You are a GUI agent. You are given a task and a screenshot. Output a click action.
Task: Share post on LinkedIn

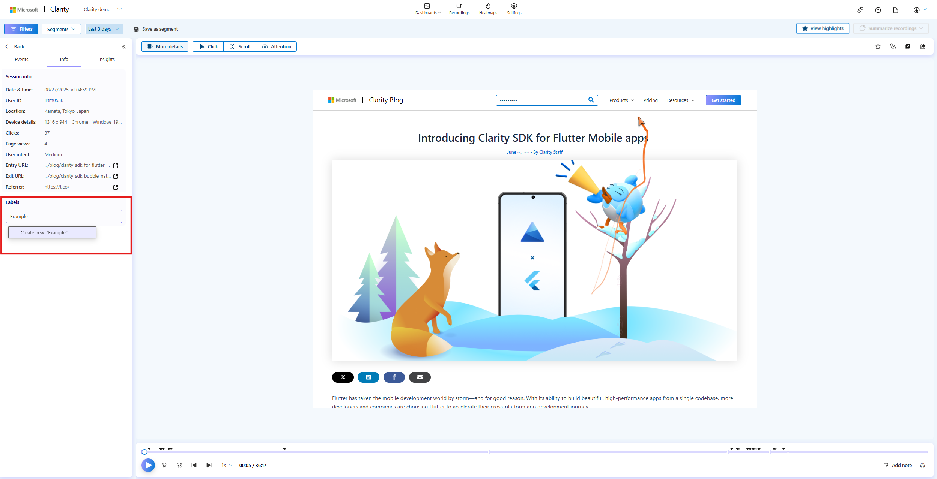pos(368,377)
